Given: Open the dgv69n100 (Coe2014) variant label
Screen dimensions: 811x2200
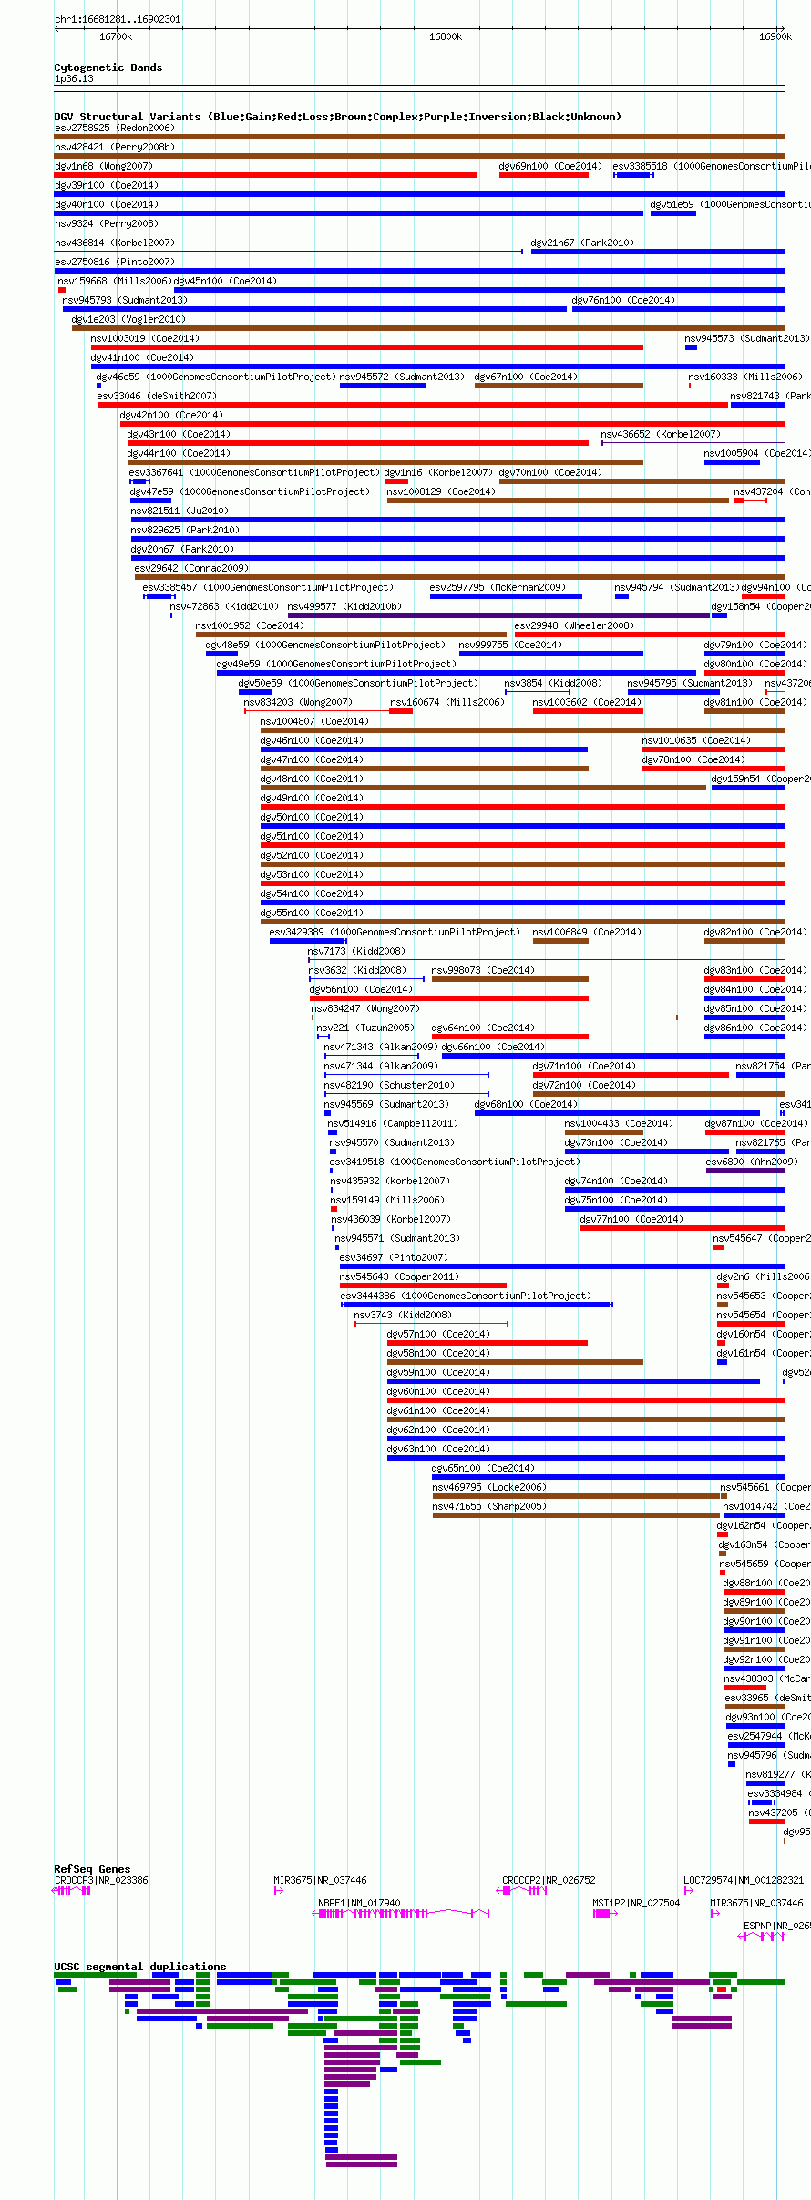Looking at the screenshot, I should point(550,166).
